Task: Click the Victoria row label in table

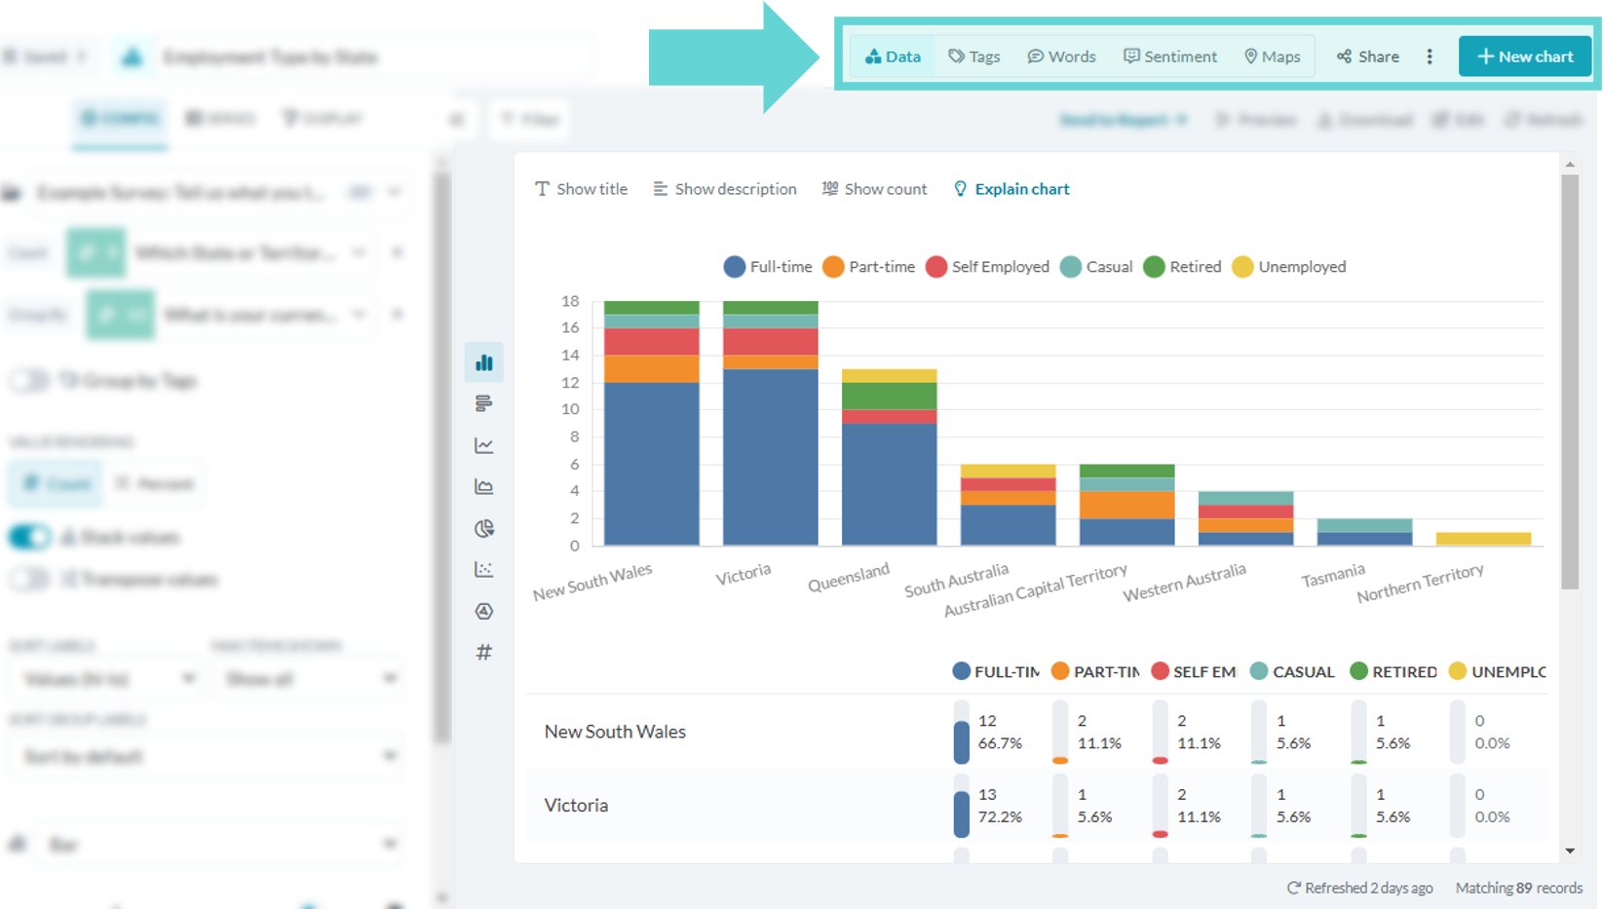Action: pos(576,806)
